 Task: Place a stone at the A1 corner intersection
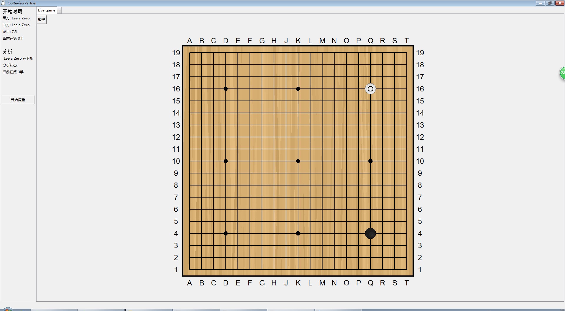pos(190,270)
